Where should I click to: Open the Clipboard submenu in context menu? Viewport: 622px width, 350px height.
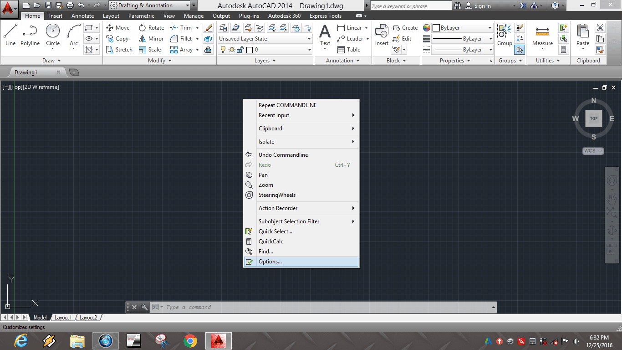pos(301,129)
